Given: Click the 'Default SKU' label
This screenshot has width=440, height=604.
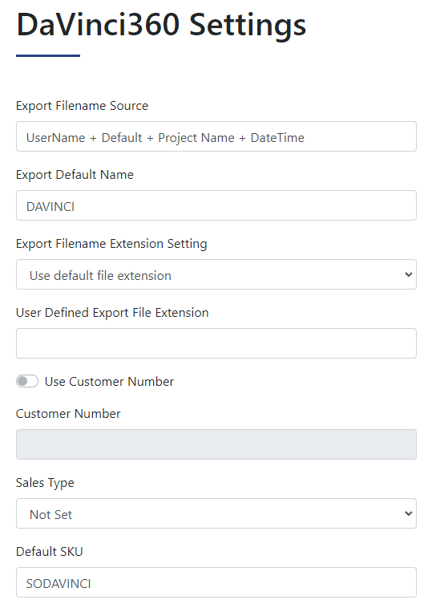Looking at the screenshot, I should click(x=50, y=552).
